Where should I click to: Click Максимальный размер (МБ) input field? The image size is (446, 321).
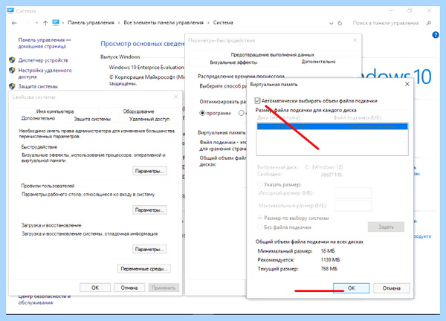pyautogui.click(x=353, y=206)
